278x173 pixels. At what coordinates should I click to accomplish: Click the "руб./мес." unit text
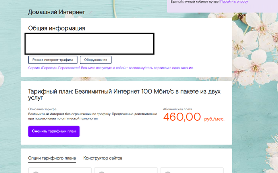coord(214,119)
